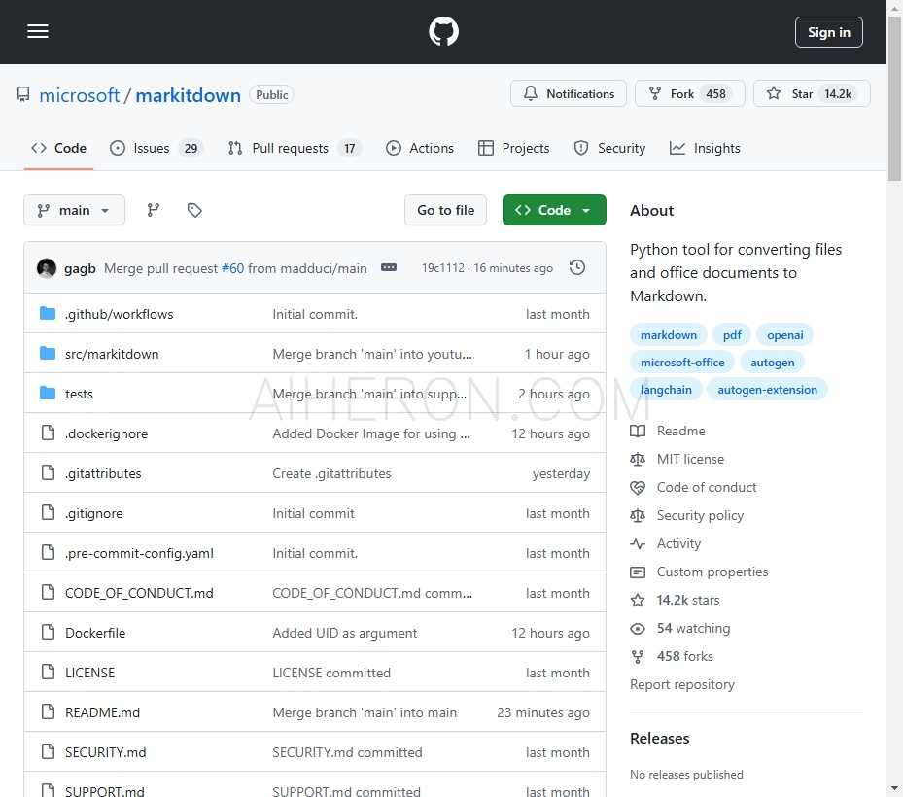Open the gagb author link
Screen dimensions: 903x797
click(80, 268)
